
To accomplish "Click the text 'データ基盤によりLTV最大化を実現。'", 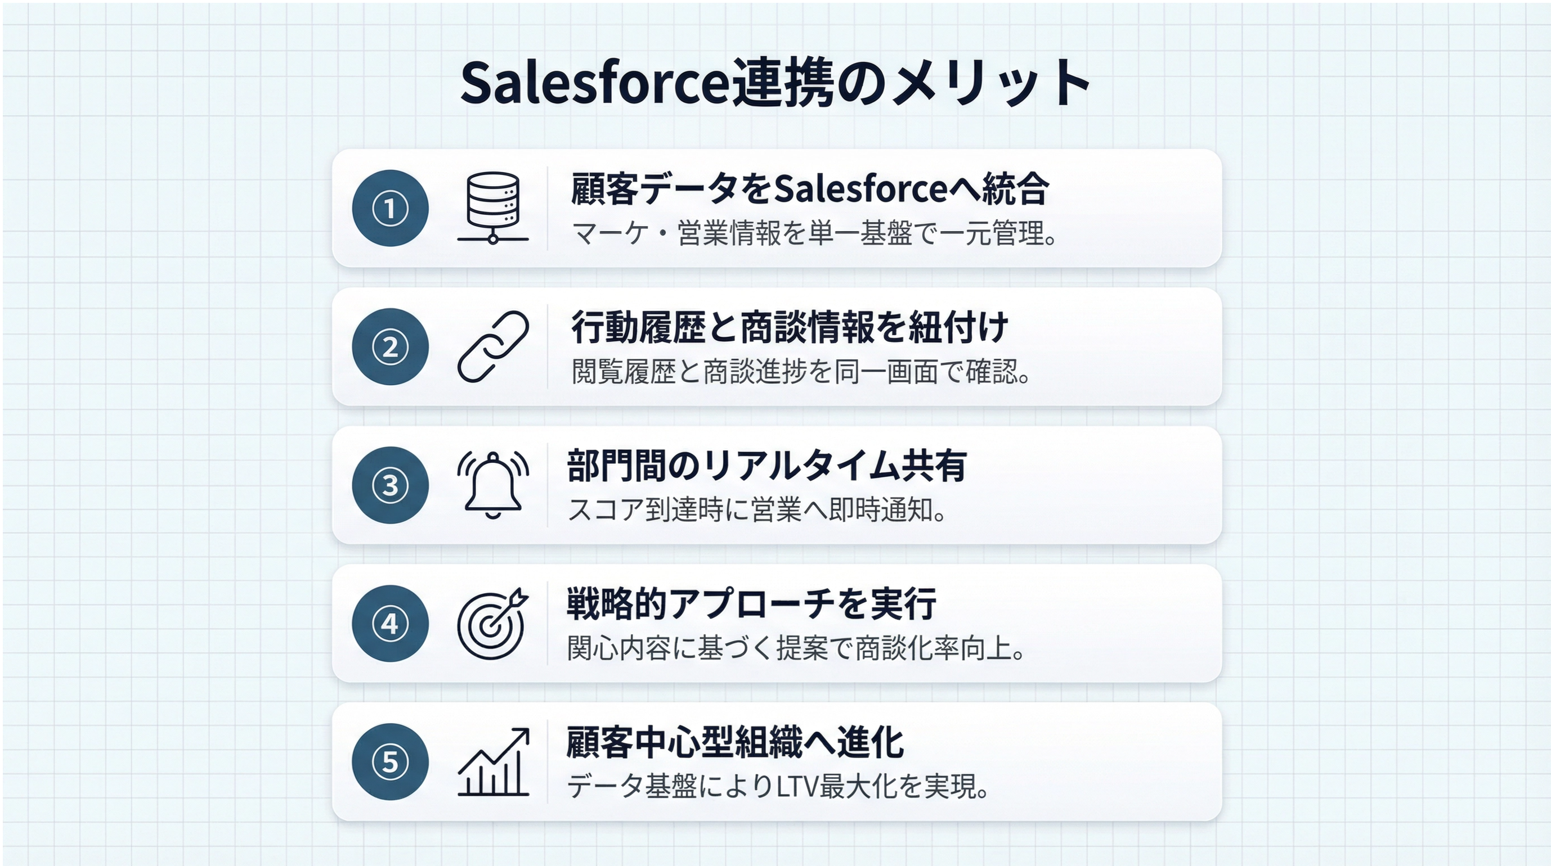I will click(x=778, y=787).
